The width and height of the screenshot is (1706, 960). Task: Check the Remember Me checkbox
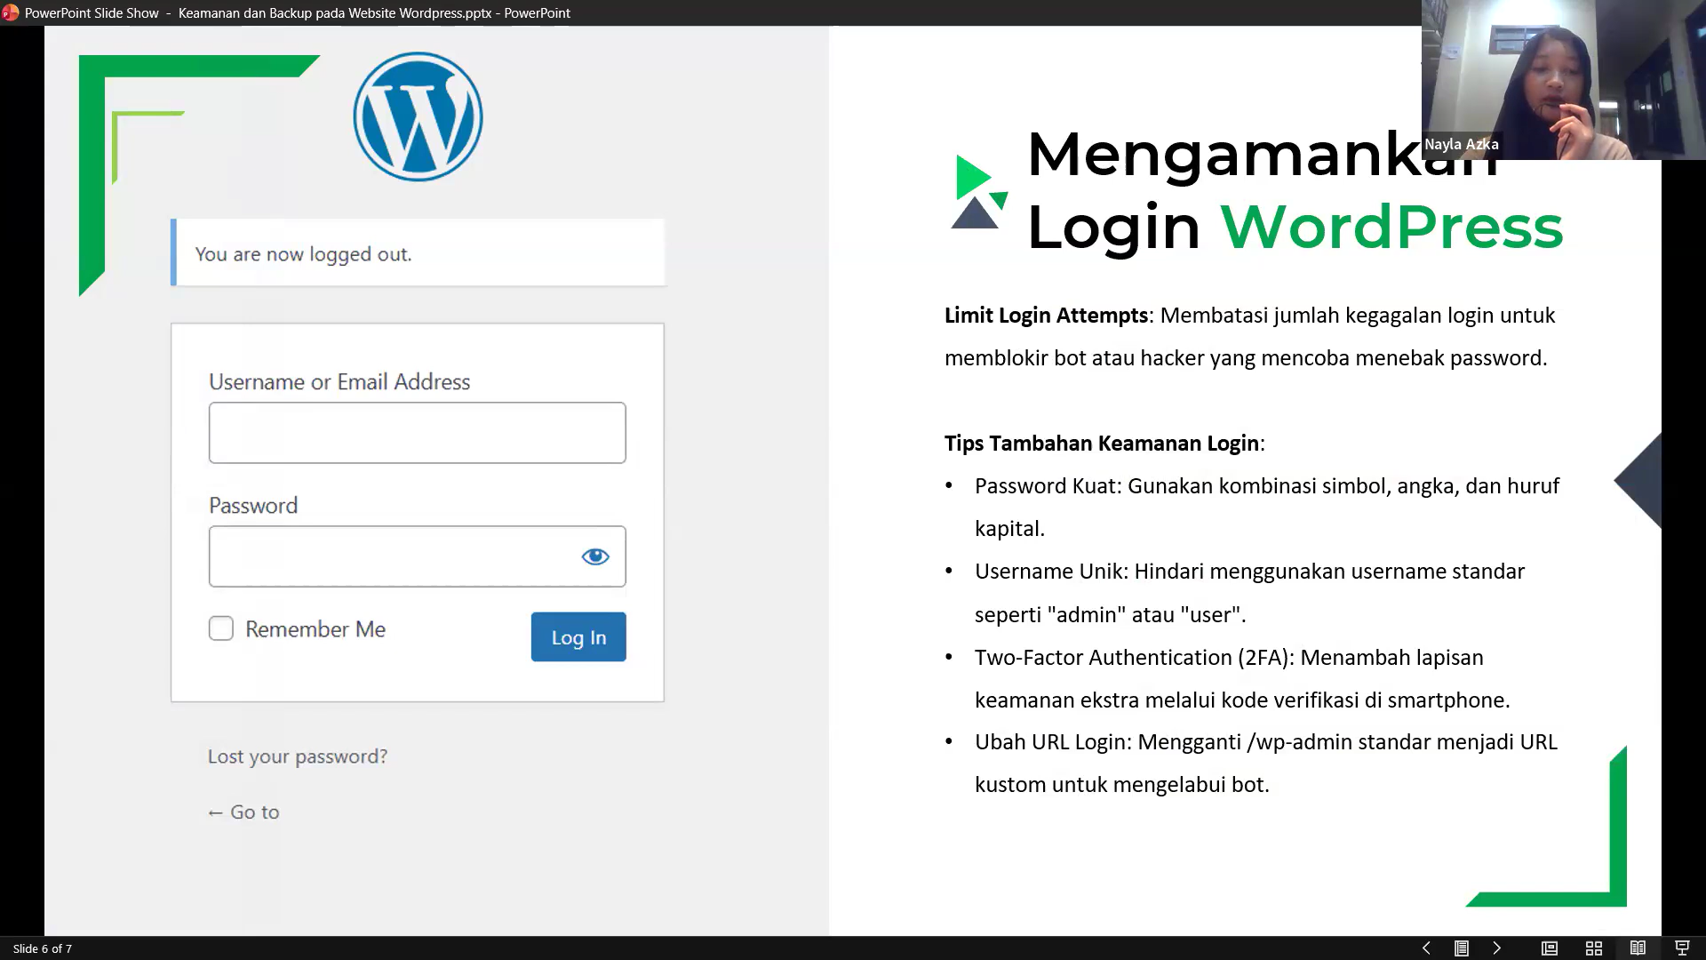[221, 628]
